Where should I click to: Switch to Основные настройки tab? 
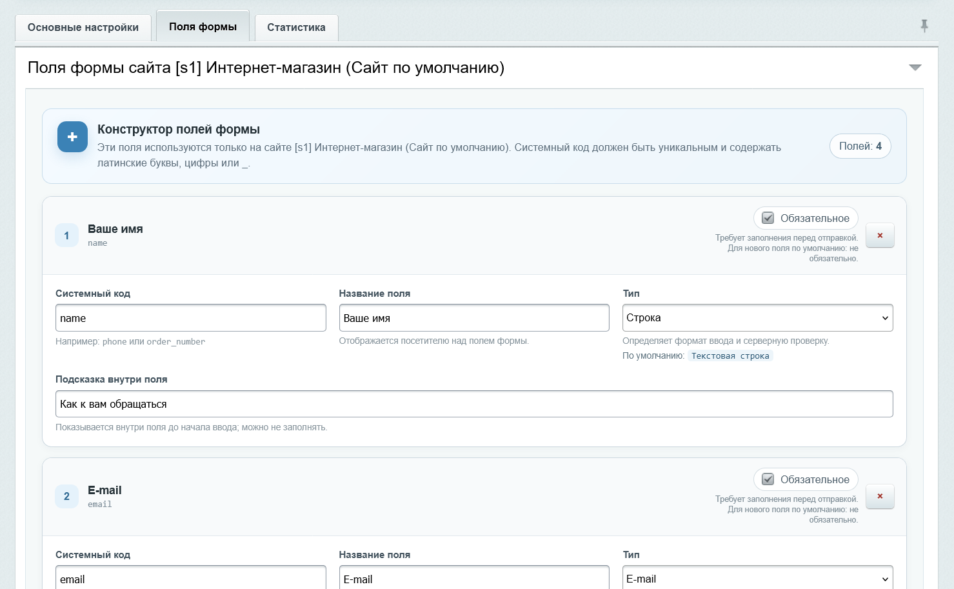click(x=83, y=28)
